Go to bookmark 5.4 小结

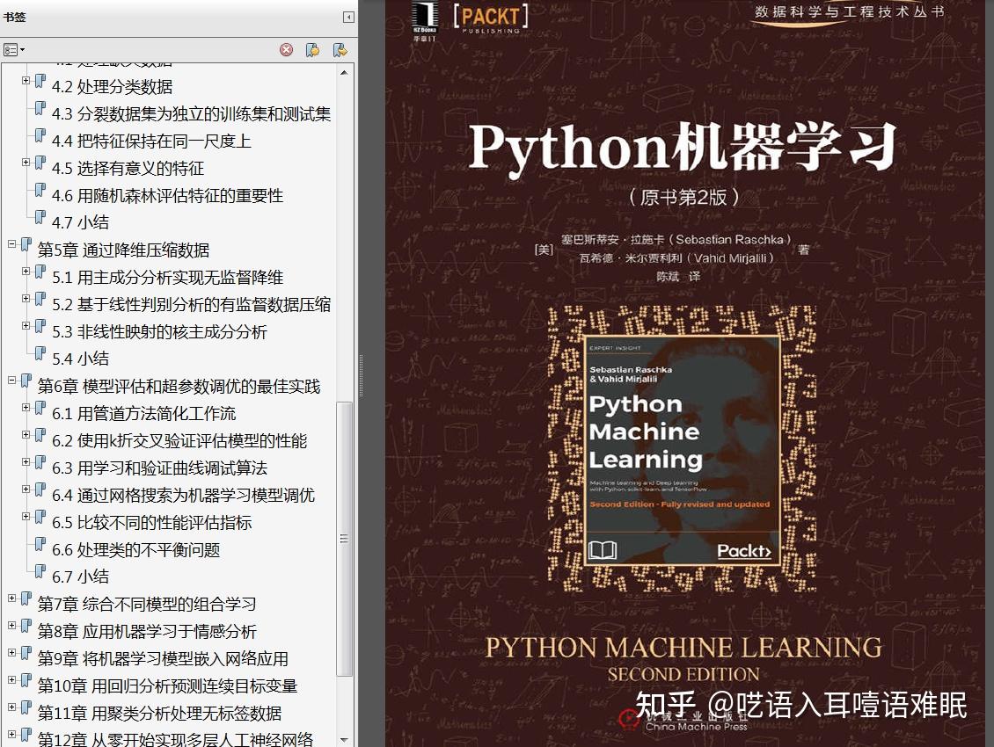pyautogui.click(x=81, y=359)
